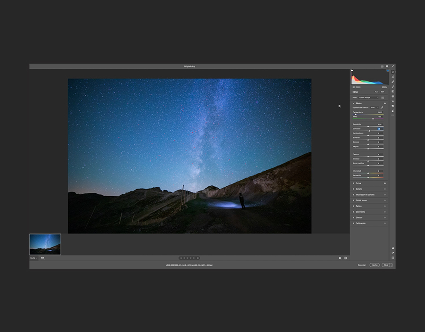Toggle visibility of Básico panel edits
The width and height of the screenshot is (425, 332).
click(385, 103)
